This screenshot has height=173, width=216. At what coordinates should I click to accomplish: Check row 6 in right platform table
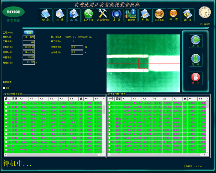click(x=109, y=126)
